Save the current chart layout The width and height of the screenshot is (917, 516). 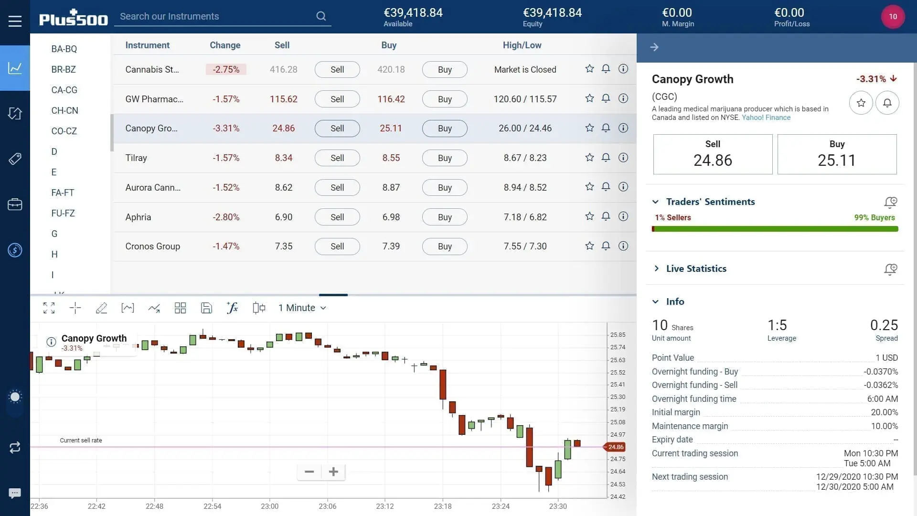[x=206, y=308]
